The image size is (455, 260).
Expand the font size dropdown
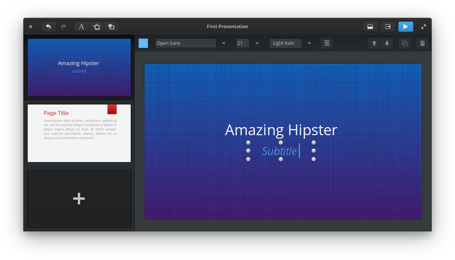click(257, 43)
